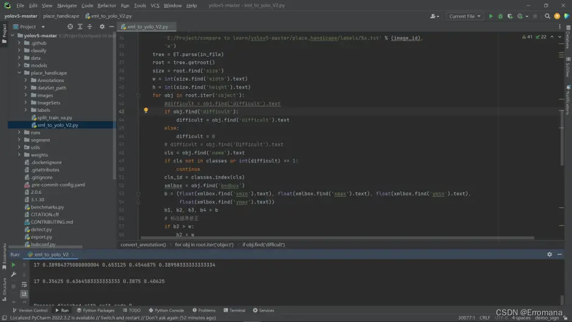Open the Terminal tool window
572x322 pixels.
(234, 310)
